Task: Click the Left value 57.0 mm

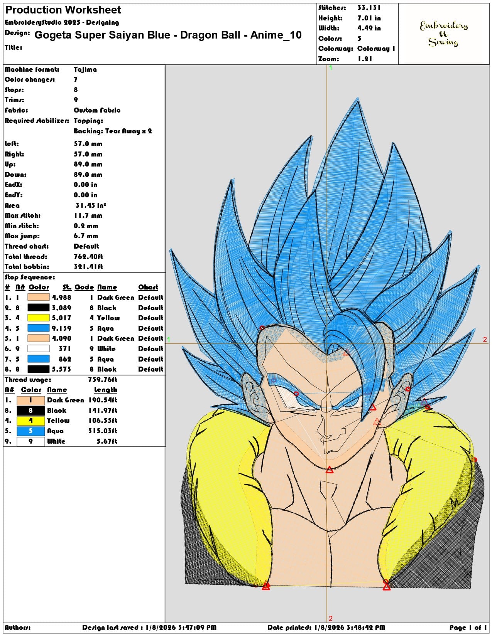Action: pyautogui.click(x=88, y=144)
